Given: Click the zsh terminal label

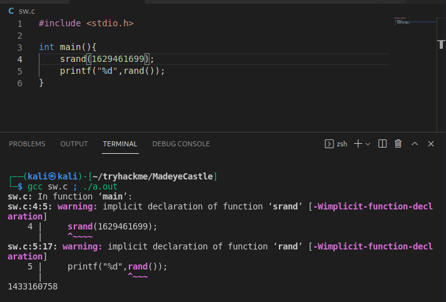Looking at the screenshot, I should point(342,144).
